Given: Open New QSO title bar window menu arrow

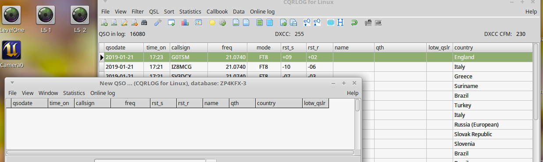Looking at the screenshot, I should (x=12, y=83).
